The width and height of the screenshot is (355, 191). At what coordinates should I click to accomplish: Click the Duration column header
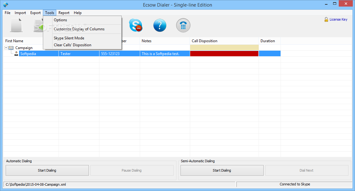(269, 41)
